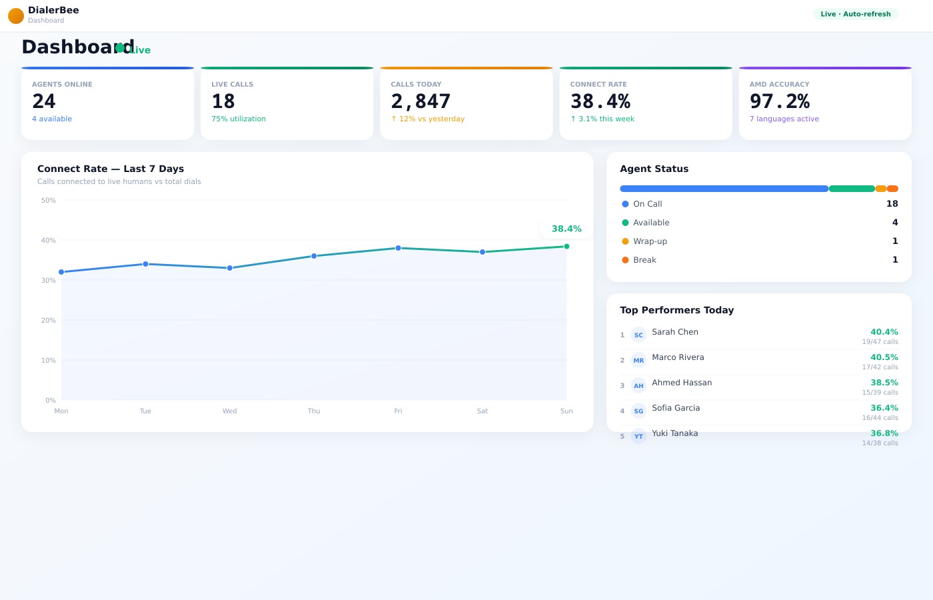
Task: Select the Wed data point on chart
Action: tap(230, 268)
